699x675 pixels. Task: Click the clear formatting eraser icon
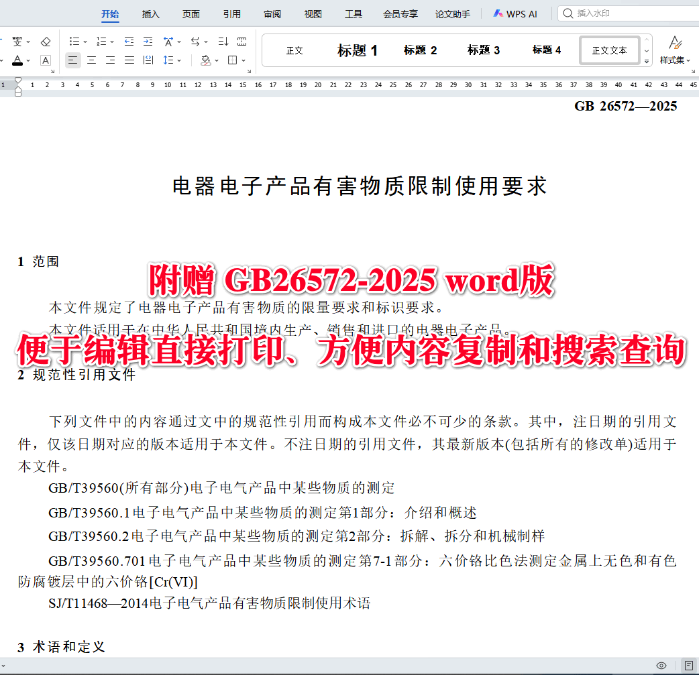[x=46, y=42]
